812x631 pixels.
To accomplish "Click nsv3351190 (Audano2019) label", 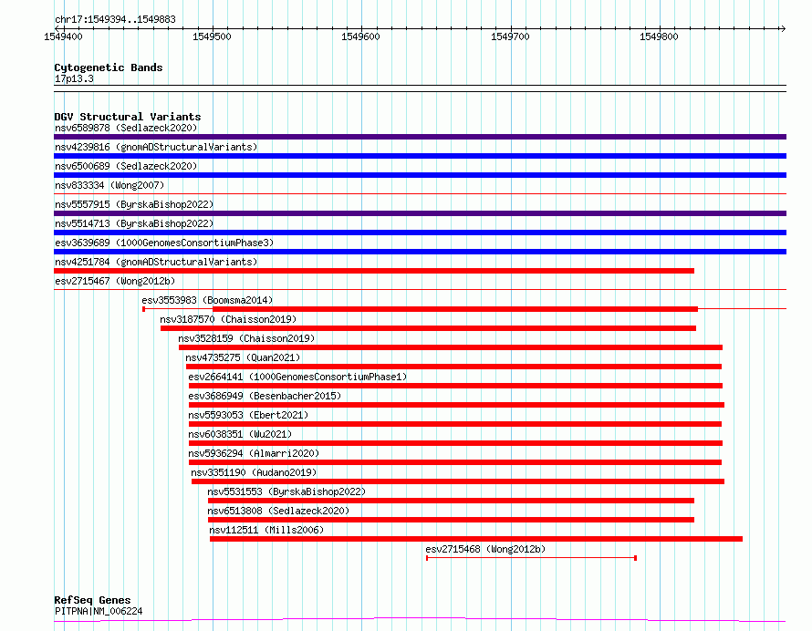I will point(254,472).
